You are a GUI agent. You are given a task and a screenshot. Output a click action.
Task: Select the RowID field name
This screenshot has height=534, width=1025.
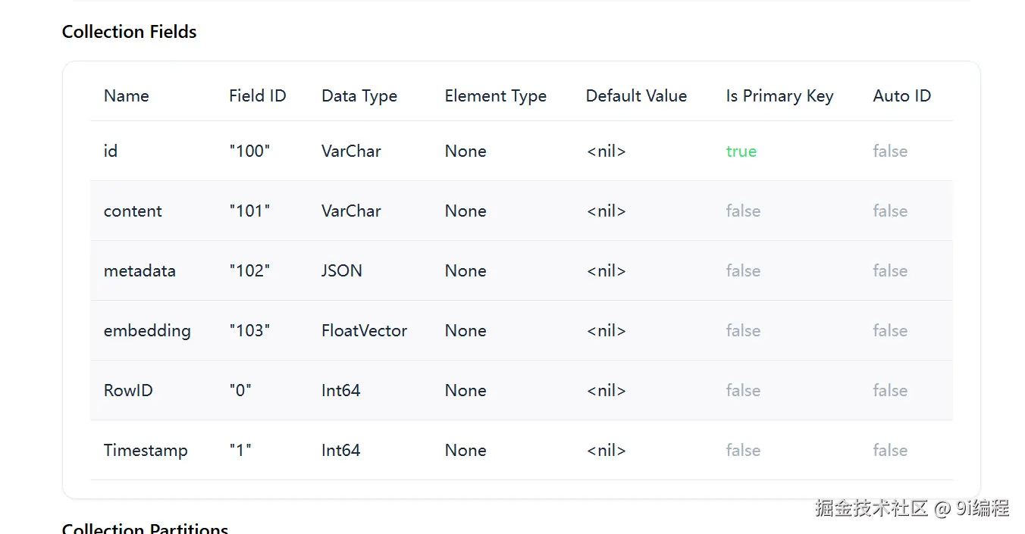tap(128, 390)
